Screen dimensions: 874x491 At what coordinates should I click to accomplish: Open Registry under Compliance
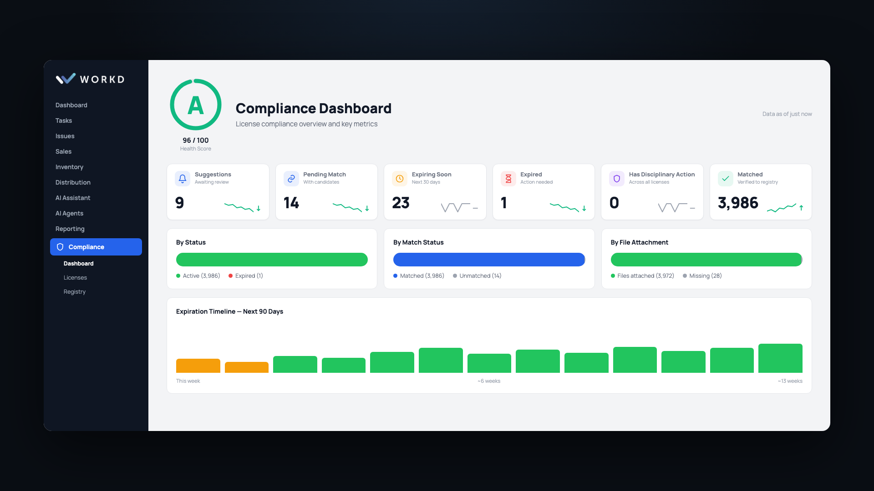75,292
